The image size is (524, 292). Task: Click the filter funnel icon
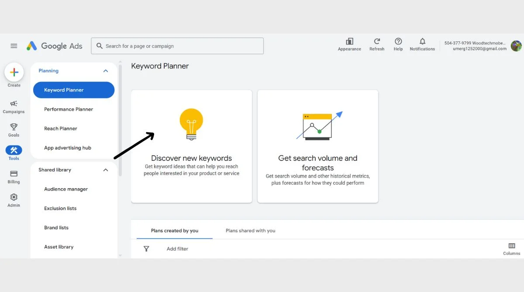pyautogui.click(x=146, y=249)
